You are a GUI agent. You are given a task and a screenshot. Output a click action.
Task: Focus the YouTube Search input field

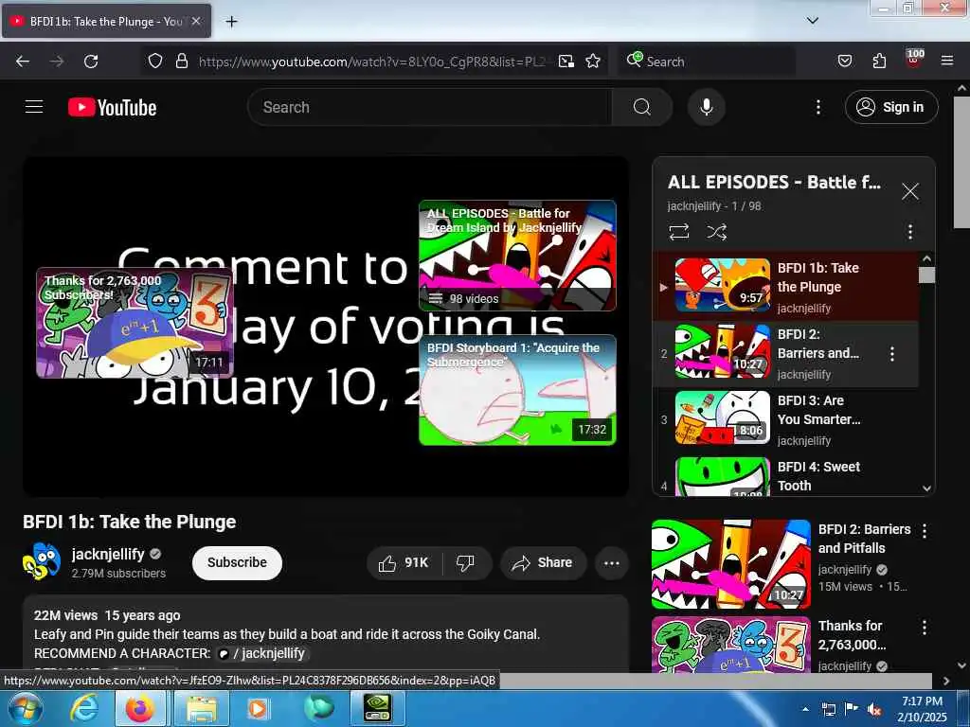point(430,107)
